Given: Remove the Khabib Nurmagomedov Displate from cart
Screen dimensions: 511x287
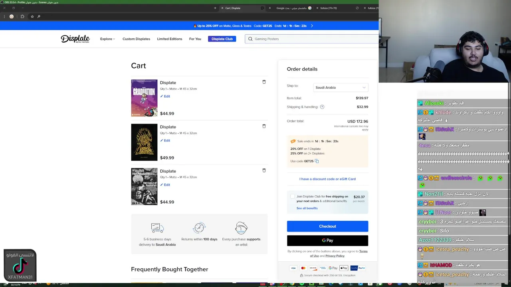Looking at the screenshot, I should [x=264, y=170].
